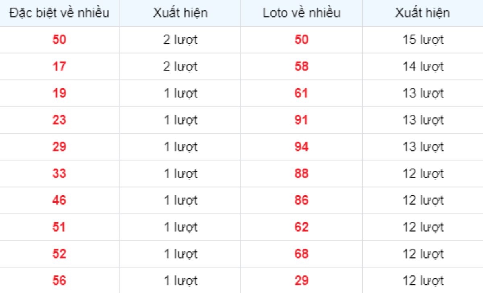This screenshot has width=483, height=296.
Task: Click red number 52 in special column
Action: [x=59, y=254]
